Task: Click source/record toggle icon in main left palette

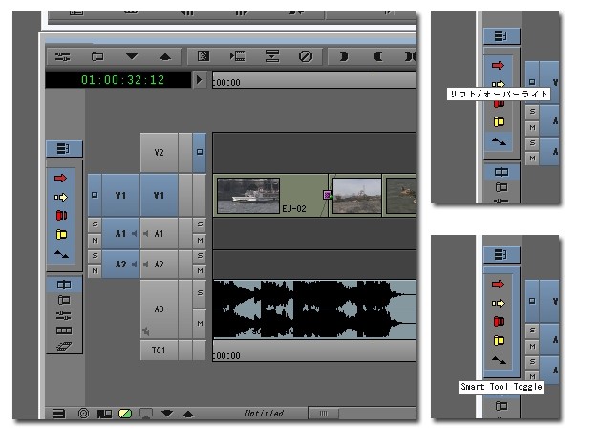Action: click(64, 300)
